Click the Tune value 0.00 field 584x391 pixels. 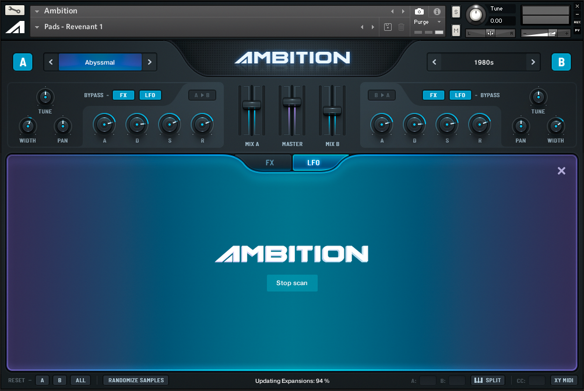(501, 21)
